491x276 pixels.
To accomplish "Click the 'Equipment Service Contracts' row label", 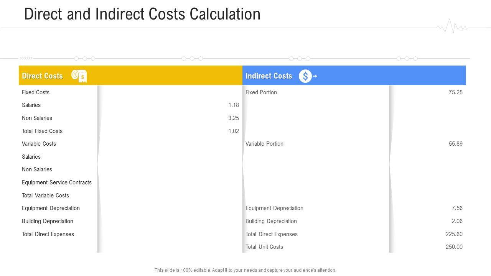I will (x=57, y=182).
